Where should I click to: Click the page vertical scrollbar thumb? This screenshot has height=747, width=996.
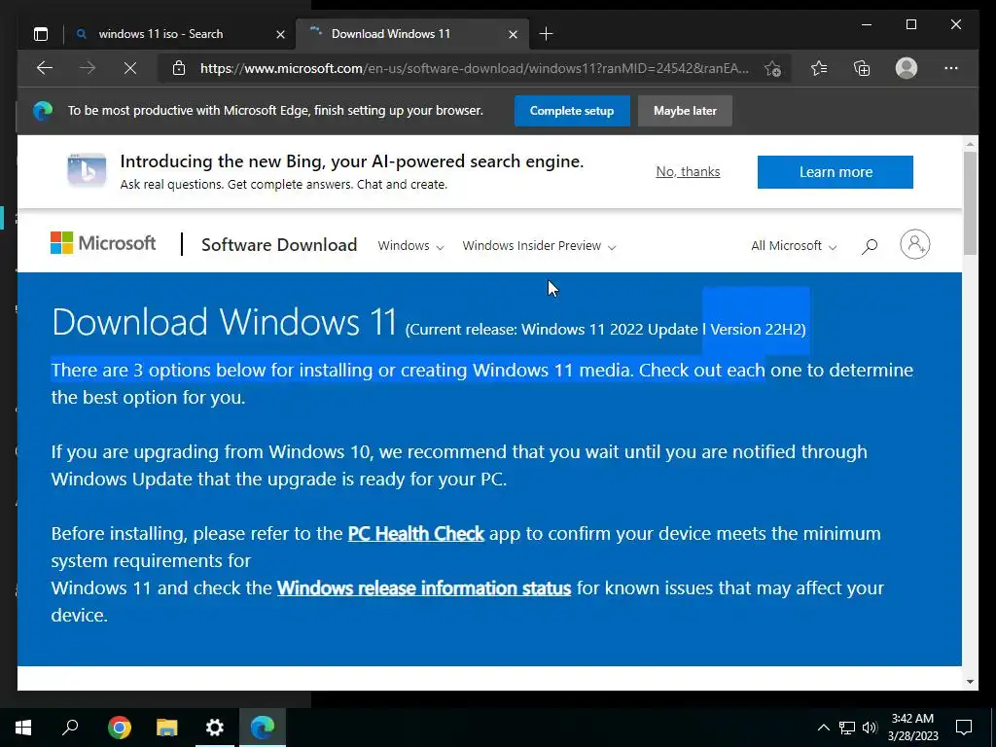pyautogui.click(x=970, y=203)
